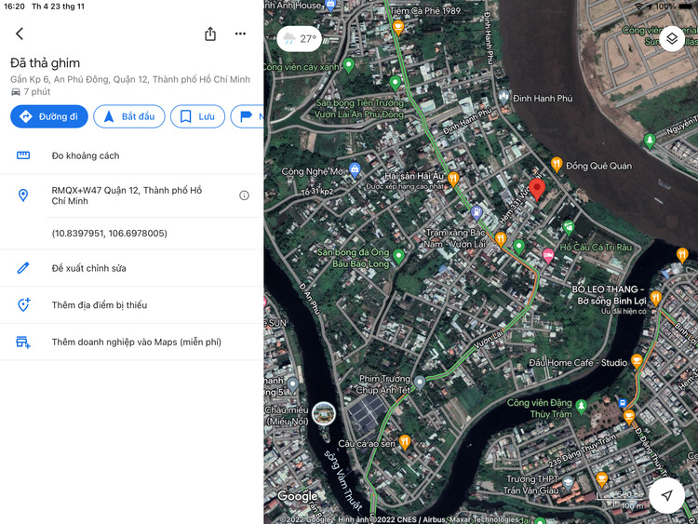
Task: Select Thêm doanh nghiệp vào Maps row
Action: point(132,342)
